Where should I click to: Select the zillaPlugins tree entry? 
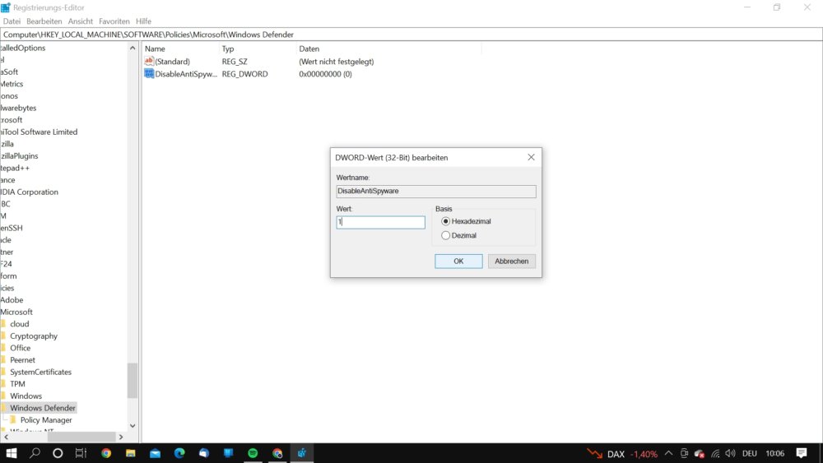click(x=20, y=156)
